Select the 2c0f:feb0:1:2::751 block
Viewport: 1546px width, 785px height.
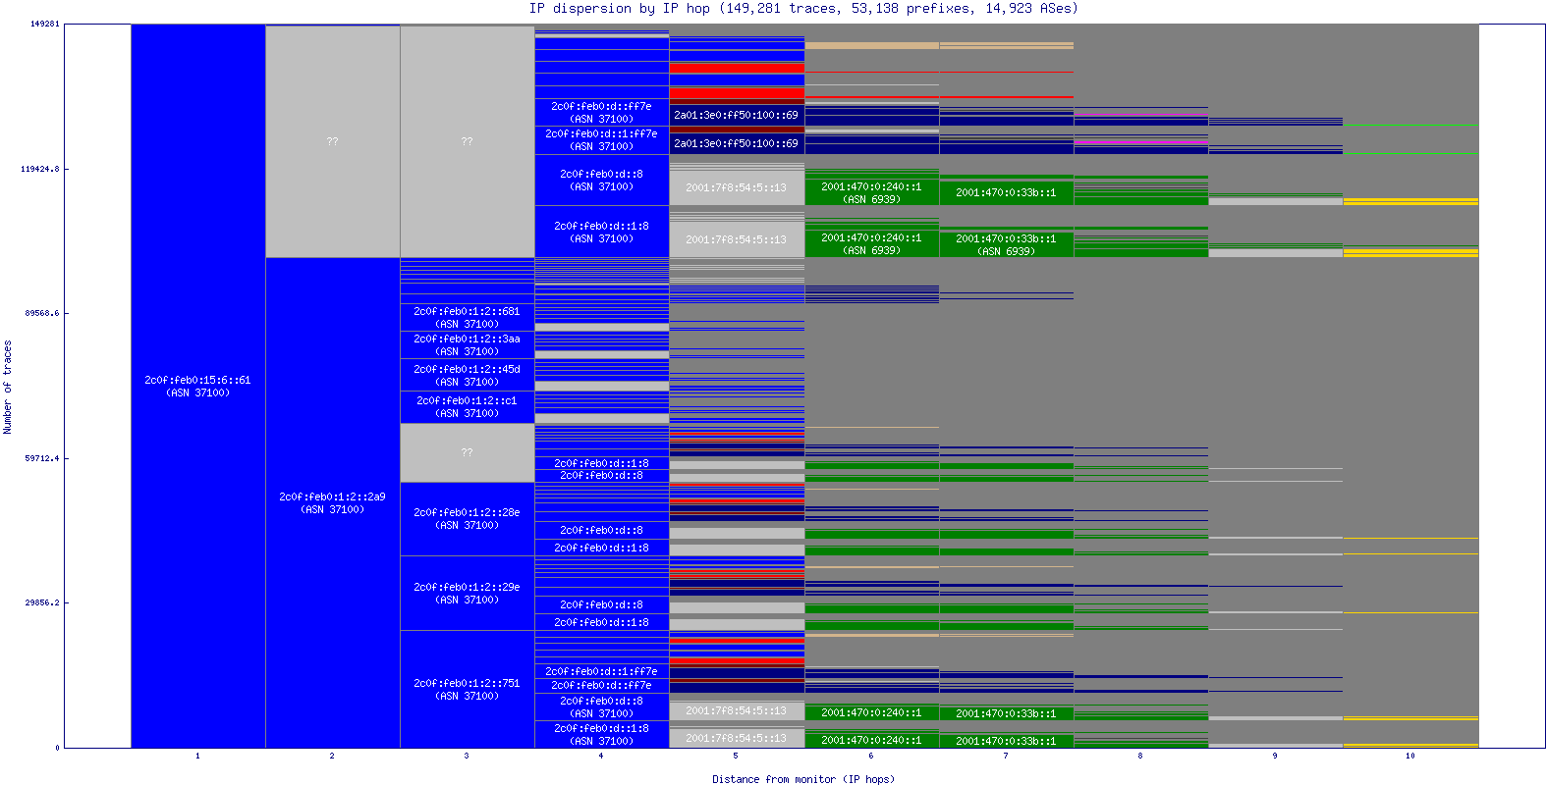[x=468, y=689]
